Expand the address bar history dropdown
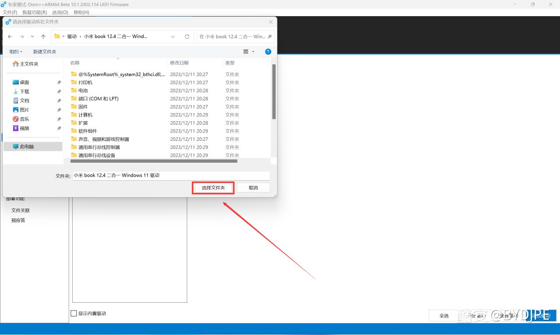Viewport: 560px width, 335px height. coord(173,37)
